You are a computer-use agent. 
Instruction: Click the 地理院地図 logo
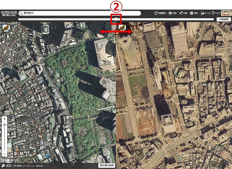point(9,13)
